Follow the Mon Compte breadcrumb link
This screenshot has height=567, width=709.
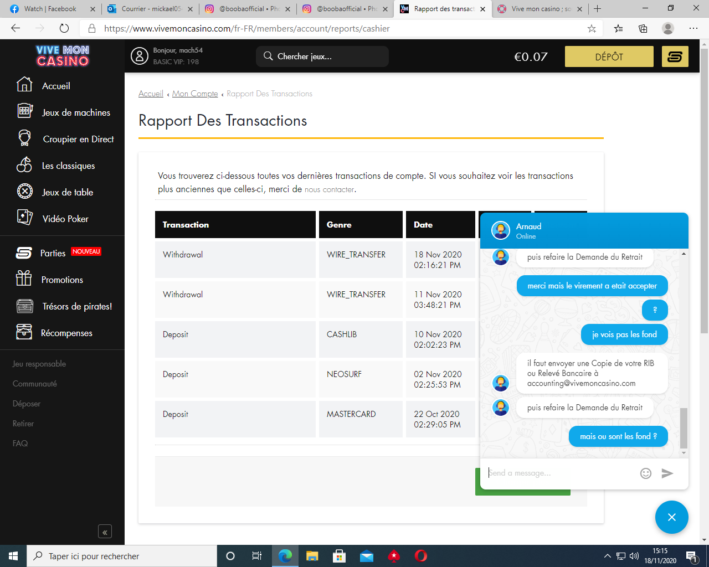[x=195, y=94]
